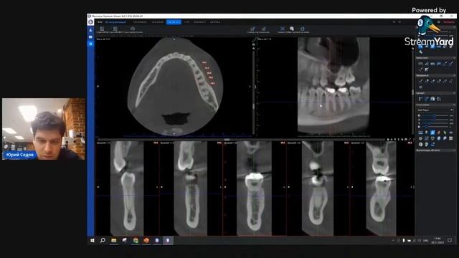This screenshot has width=459, height=258.
Task: Click the panoramic teeth view
Action: point(333,85)
